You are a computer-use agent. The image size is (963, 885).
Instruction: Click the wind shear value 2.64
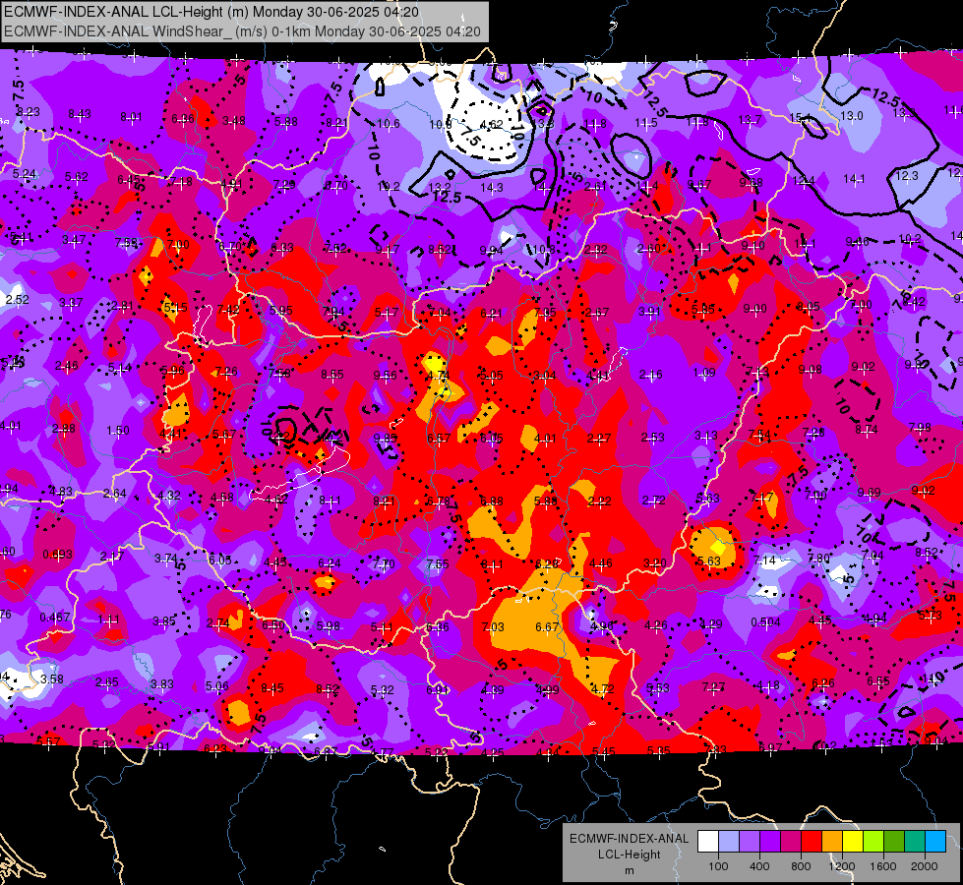point(114,494)
